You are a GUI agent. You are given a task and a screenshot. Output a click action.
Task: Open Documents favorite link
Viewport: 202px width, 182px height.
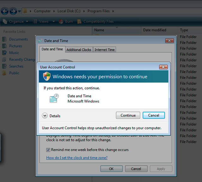(x=18, y=39)
